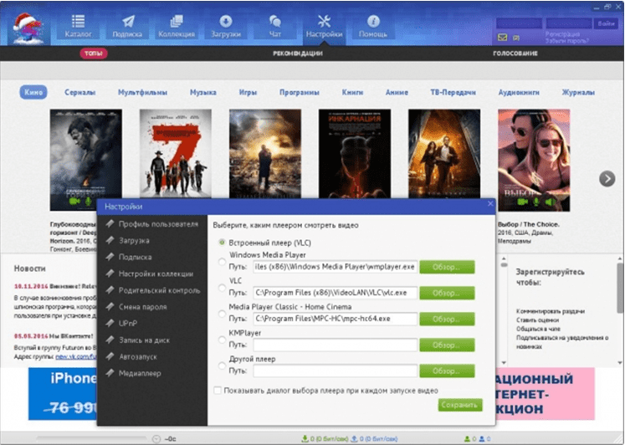
Task: Open the Каталог section in the top toolbar
Action: pyautogui.click(x=79, y=25)
